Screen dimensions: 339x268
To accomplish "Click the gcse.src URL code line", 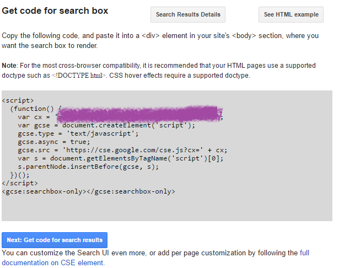I will click(x=122, y=150).
